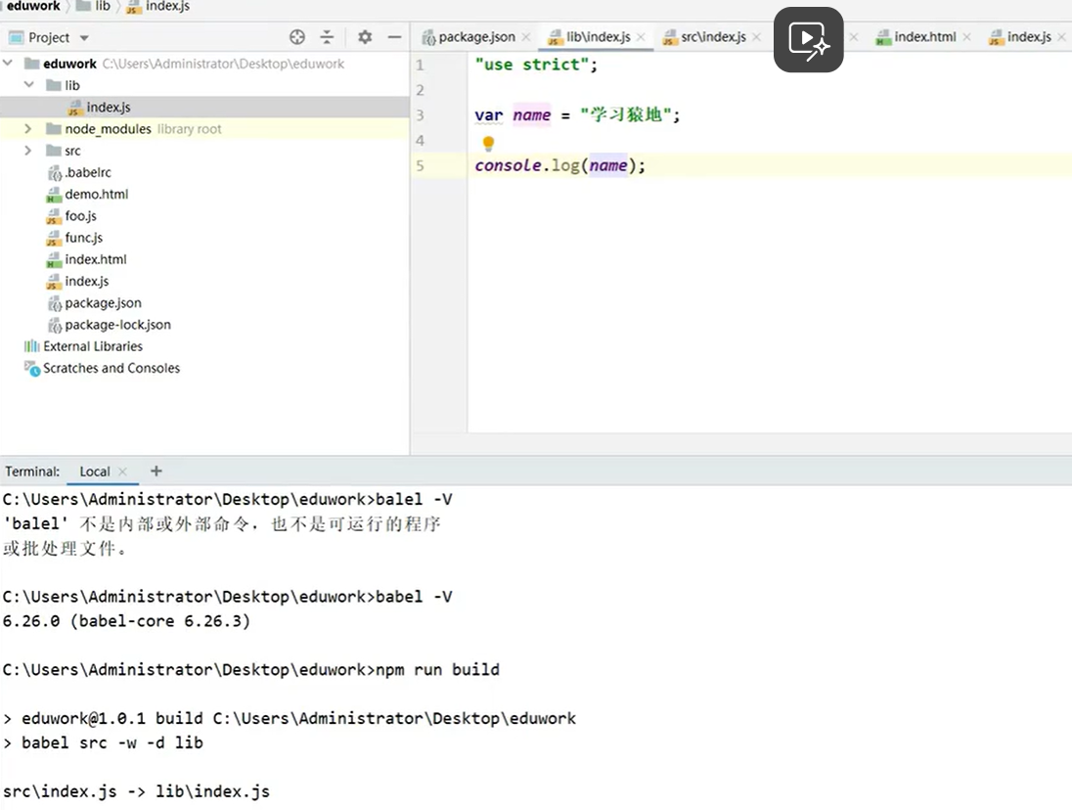Click line number 3 in gutter
The height and width of the screenshot is (810, 1072).
[420, 114]
